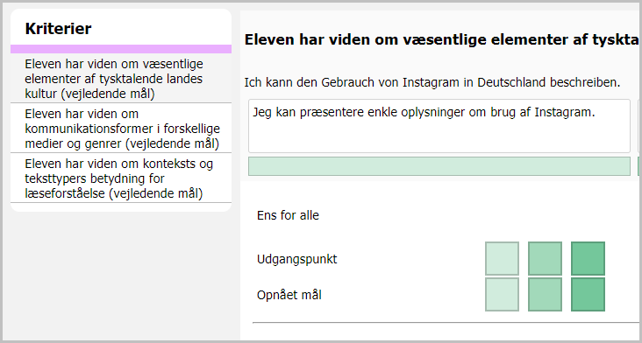The height and width of the screenshot is (343, 642).
Task: Select the light green bar below the text box
Action: [x=439, y=166]
